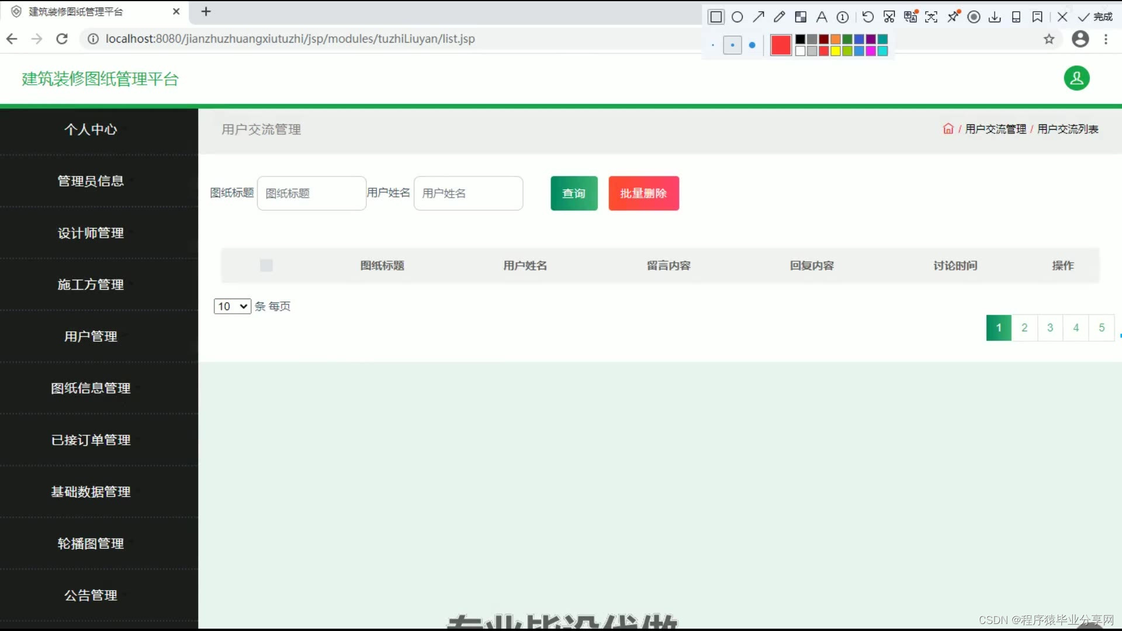
Task: Select the mosaic blur tool
Action: (x=801, y=17)
